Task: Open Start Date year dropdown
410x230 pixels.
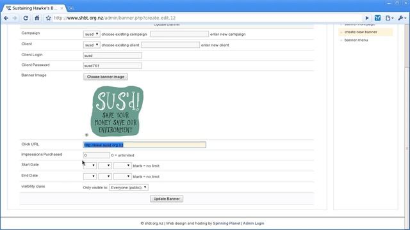Action: click(x=122, y=165)
